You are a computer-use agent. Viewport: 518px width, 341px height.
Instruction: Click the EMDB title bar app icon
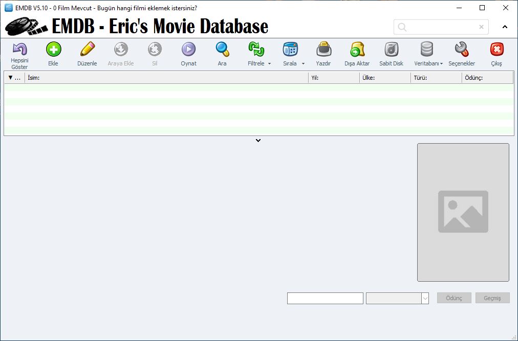[x=9, y=8]
